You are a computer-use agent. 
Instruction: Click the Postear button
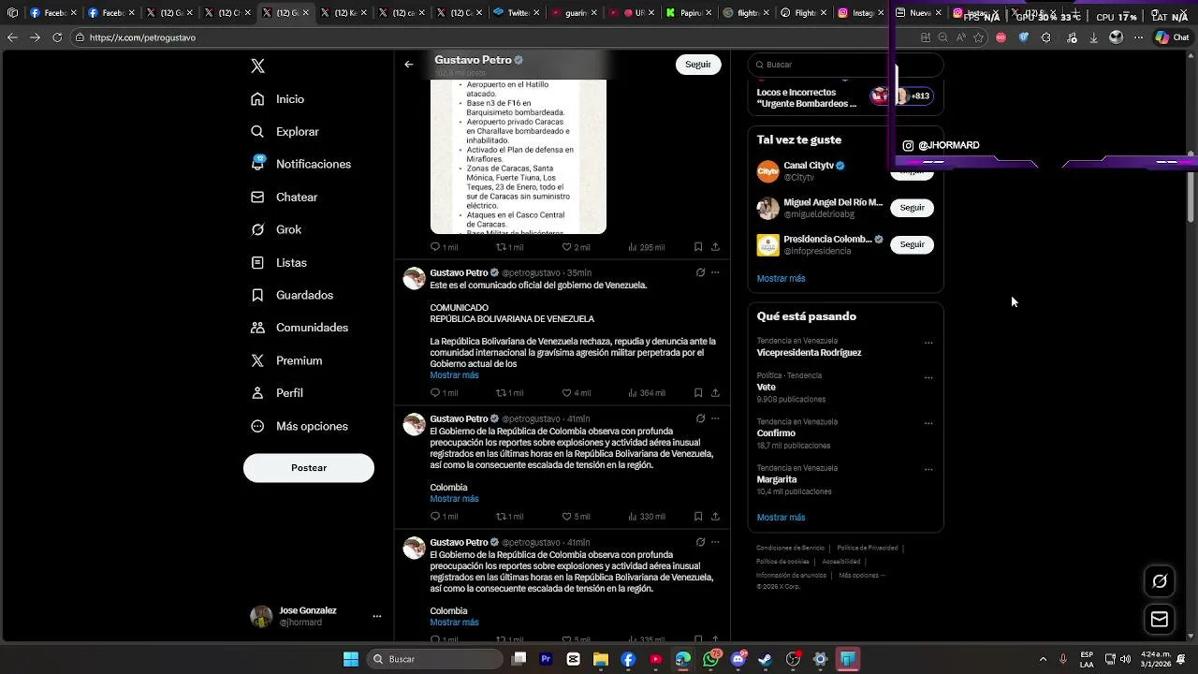coord(309,468)
